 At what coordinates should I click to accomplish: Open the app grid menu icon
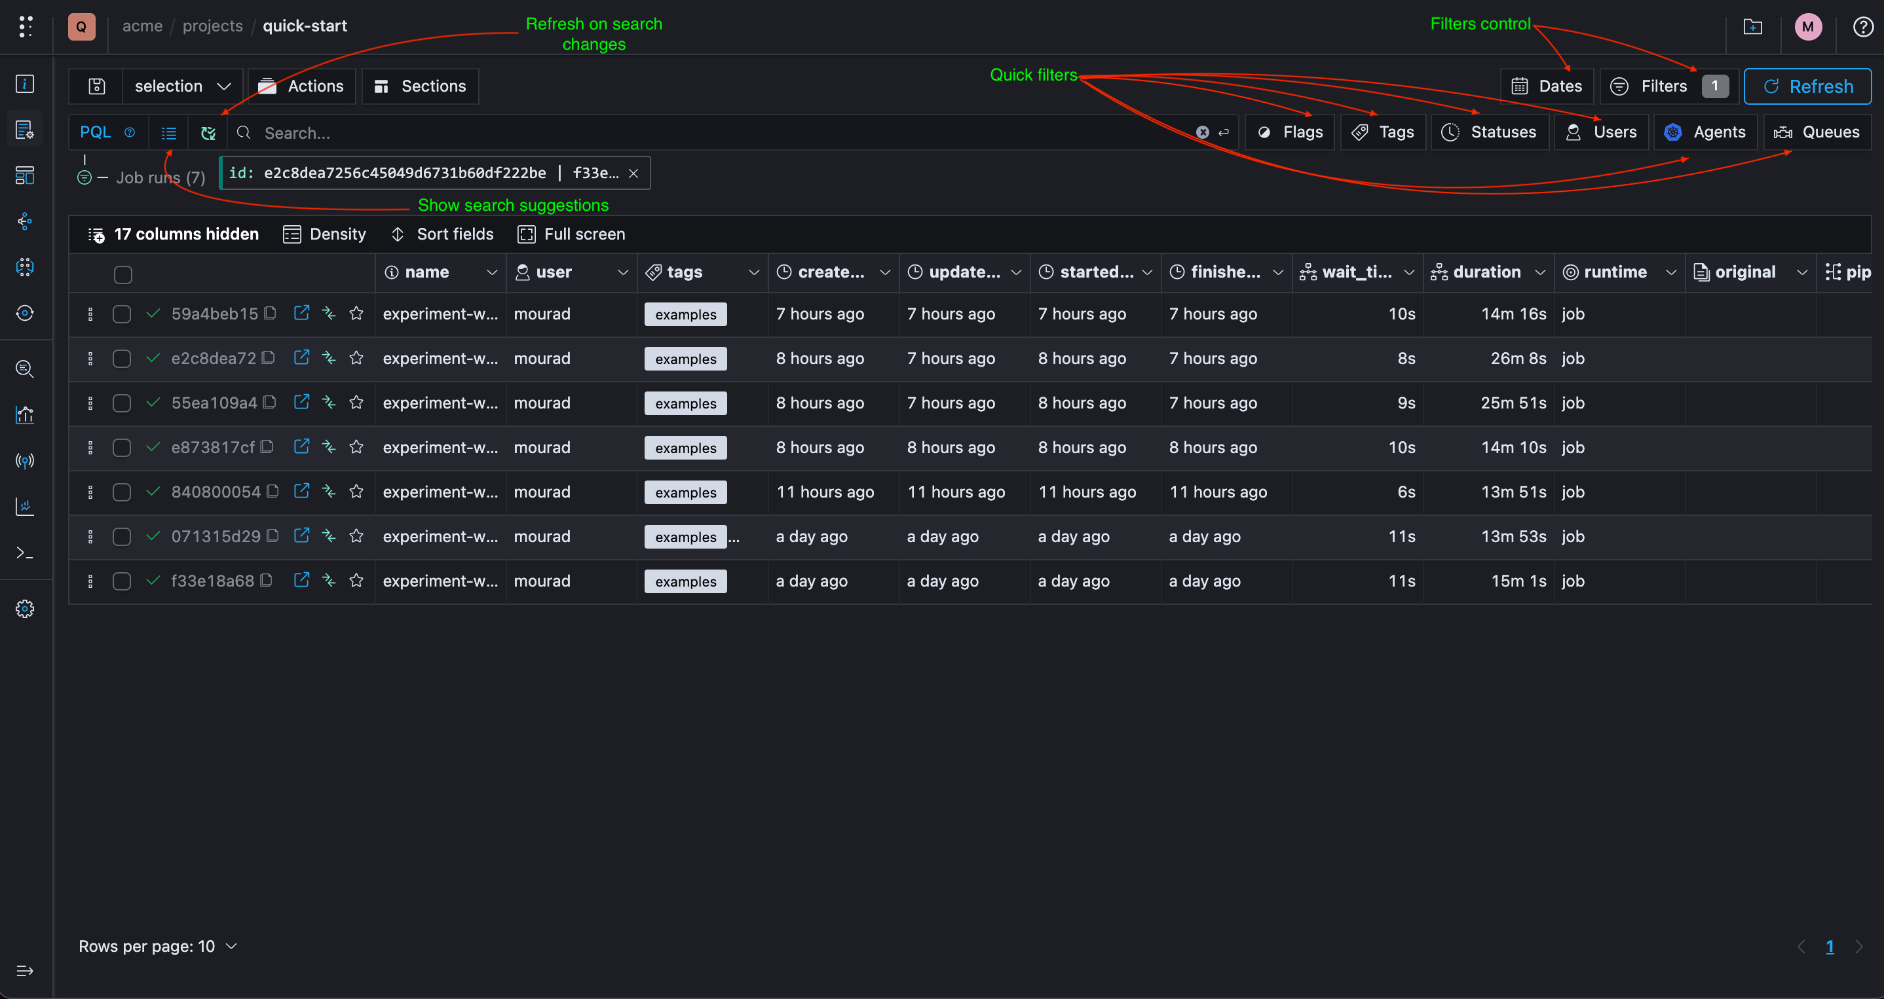tap(26, 26)
